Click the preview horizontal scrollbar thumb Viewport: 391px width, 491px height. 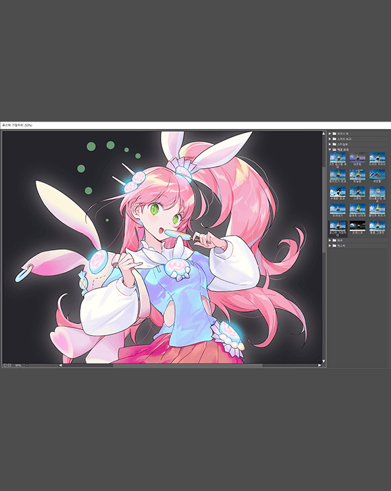188,365
